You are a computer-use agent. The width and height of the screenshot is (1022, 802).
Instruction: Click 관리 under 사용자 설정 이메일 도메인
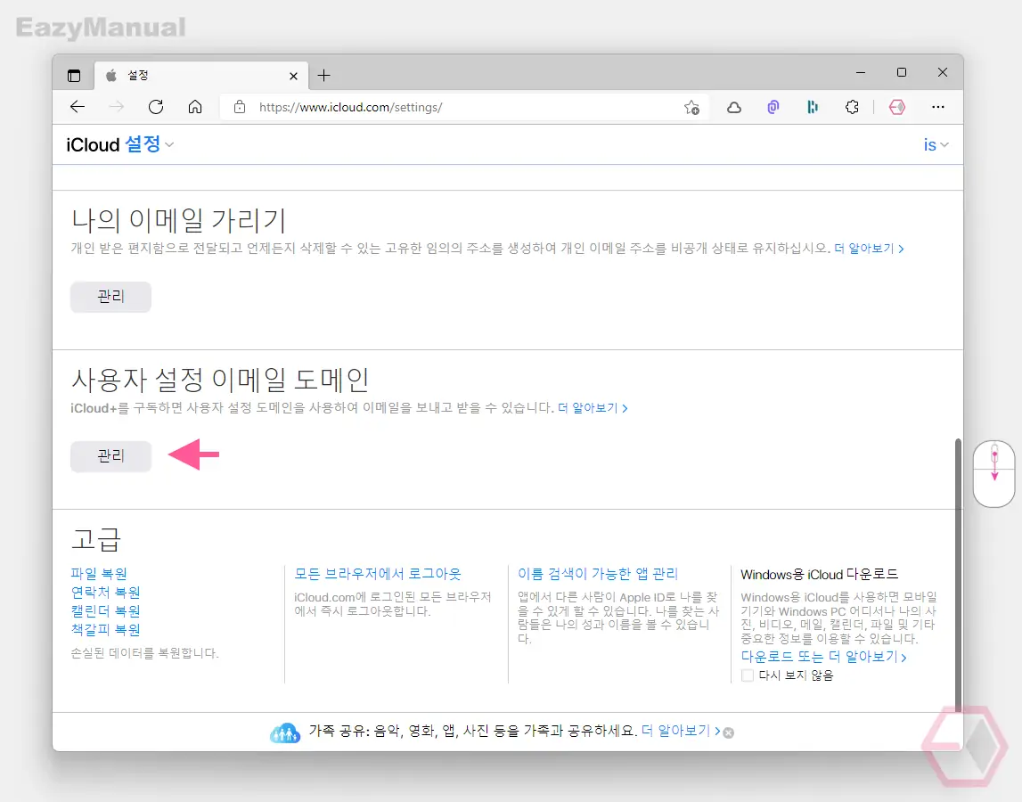[110, 456]
